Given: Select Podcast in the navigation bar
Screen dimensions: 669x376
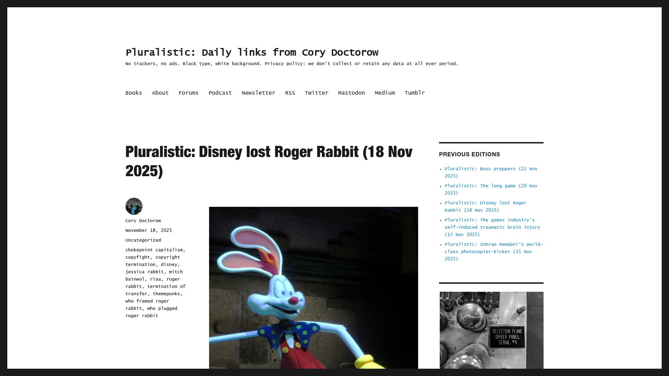Looking at the screenshot, I should tap(220, 93).
